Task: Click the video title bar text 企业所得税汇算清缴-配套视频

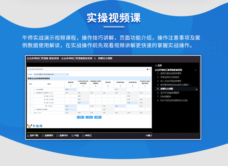Action: pyautogui.click(x=43, y=58)
